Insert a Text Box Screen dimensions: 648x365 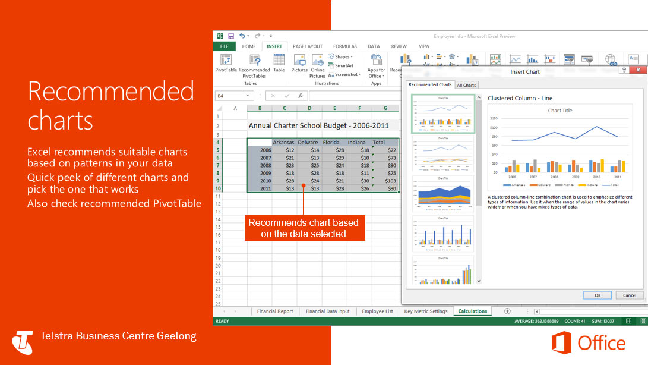click(633, 59)
